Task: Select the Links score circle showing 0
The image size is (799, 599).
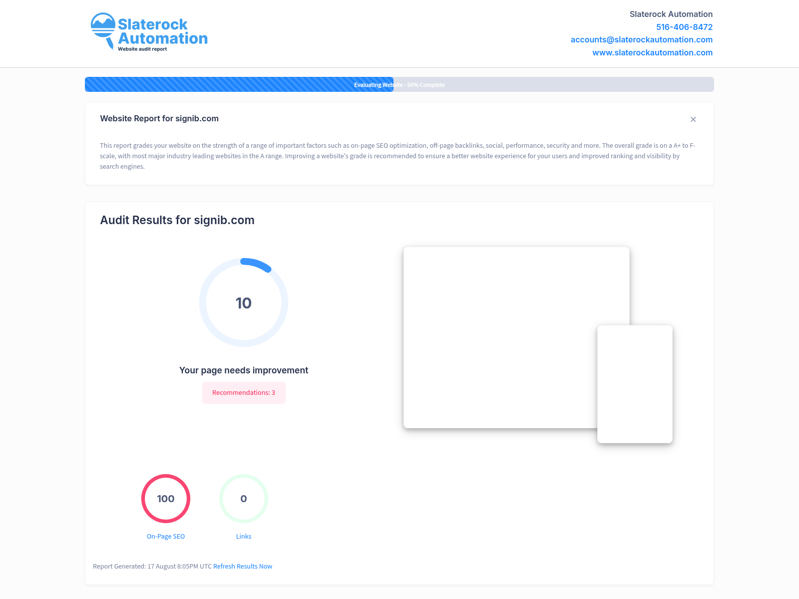Action: (x=244, y=499)
